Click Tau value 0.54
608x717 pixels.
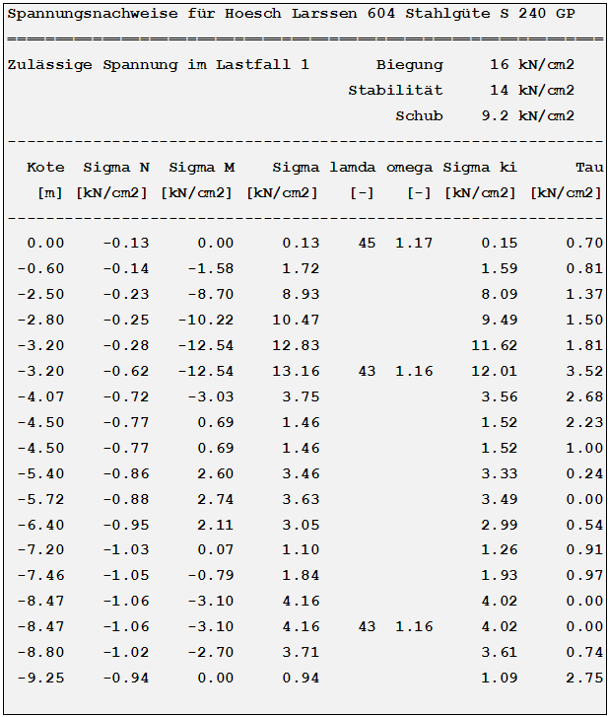tap(584, 525)
